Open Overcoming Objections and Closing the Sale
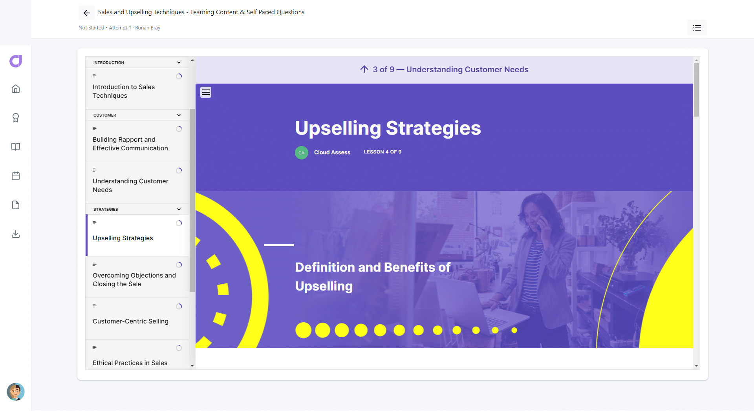This screenshot has height=411, width=754. click(x=137, y=277)
